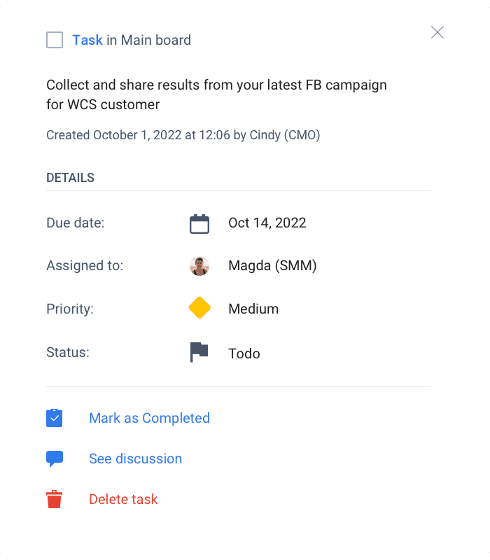Click the blue Task link
490x560 pixels.
(87, 40)
